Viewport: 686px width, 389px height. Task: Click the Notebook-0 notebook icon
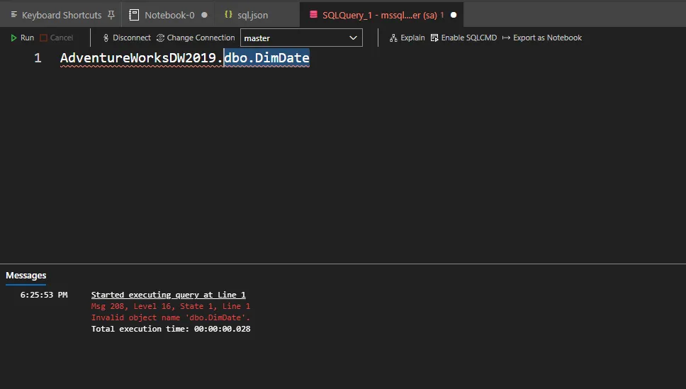pyautogui.click(x=134, y=15)
